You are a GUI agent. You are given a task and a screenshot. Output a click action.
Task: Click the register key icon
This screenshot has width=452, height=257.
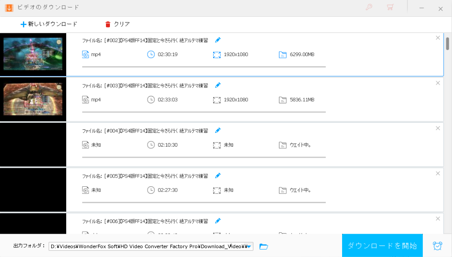(369, 7)
